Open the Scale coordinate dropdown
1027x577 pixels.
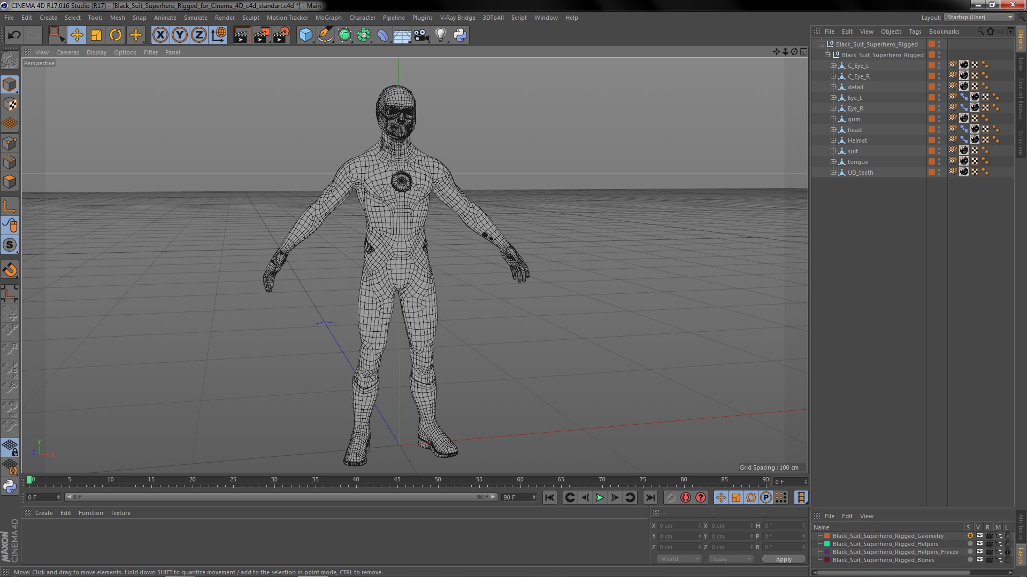coord(731,559)
